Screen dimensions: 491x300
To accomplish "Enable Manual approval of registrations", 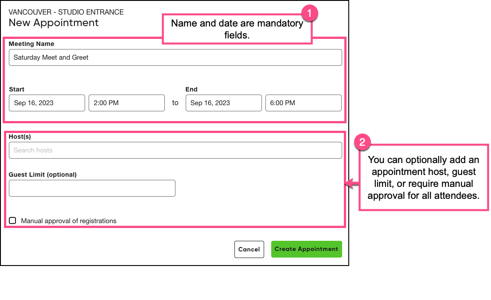I will tap(12, 220).
